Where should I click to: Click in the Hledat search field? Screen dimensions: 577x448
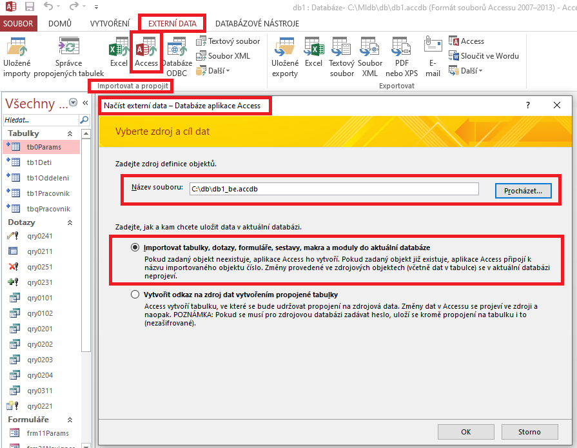[x=39, y=120]
